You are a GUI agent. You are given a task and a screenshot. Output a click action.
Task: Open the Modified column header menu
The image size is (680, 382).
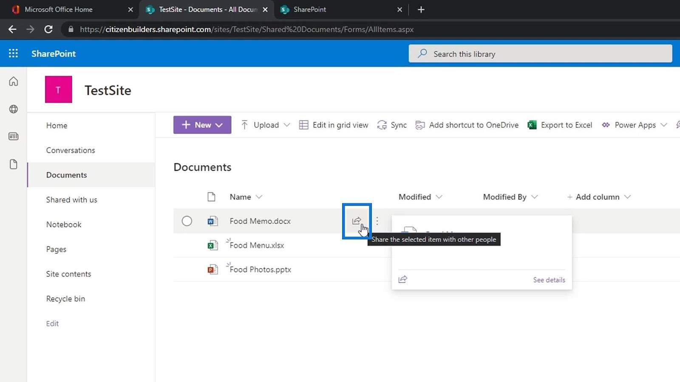[x=420, y=197]
